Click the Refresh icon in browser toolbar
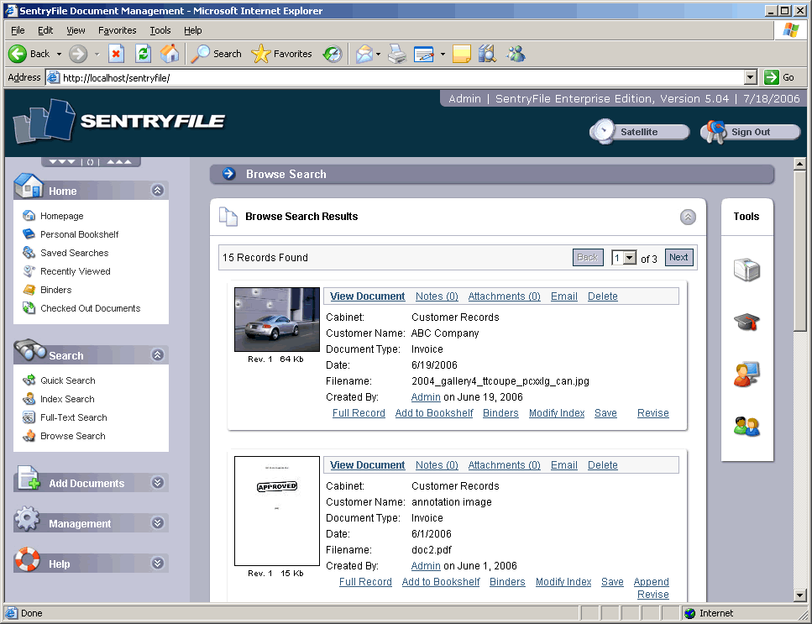The image size is (812, 624). 143,54
